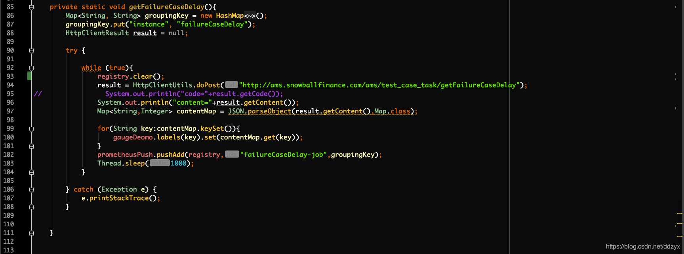Click the fold end marker at line 108
The image size is (684, 254).
[31, 207]
